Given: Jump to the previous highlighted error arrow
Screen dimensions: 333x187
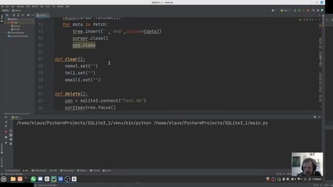Looking at the screenshot, I should point(316,20).
